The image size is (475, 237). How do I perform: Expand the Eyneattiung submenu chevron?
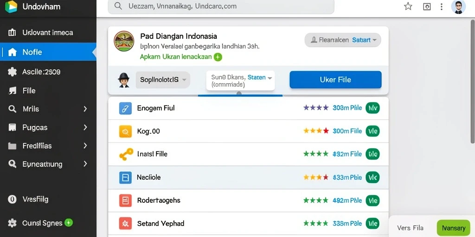coord(85,164)
